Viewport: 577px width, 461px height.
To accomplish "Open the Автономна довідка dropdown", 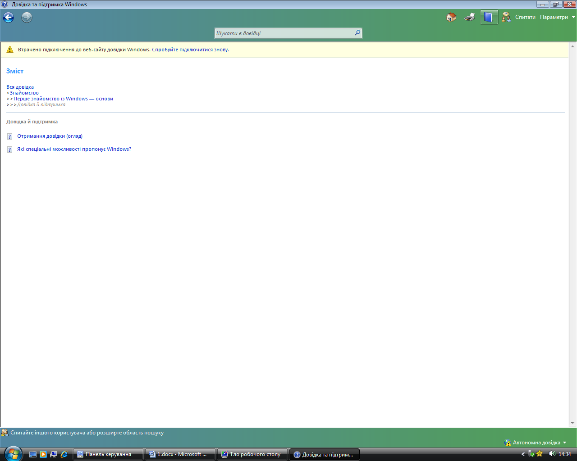I will point(536,443).
